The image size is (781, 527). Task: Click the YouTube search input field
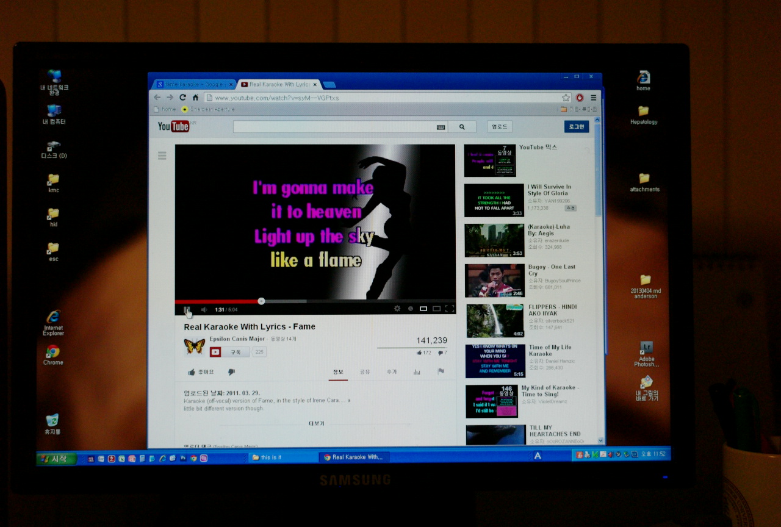pyautogui.click(x=334, y=127)
